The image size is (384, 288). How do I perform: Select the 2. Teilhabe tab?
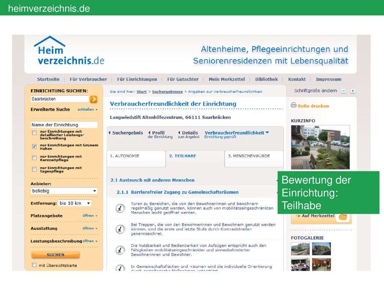pyautogui.click(x=195, y=159)
